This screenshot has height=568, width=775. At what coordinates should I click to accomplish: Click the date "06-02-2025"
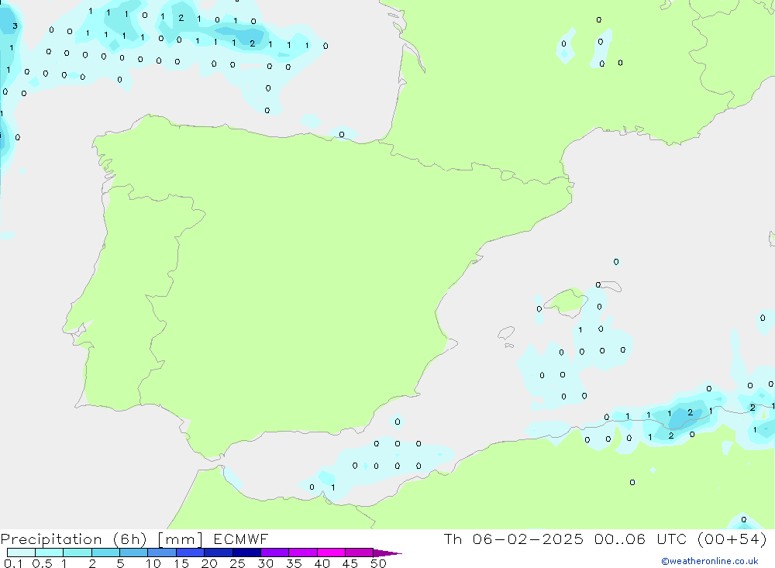click(x=528, y=539)
